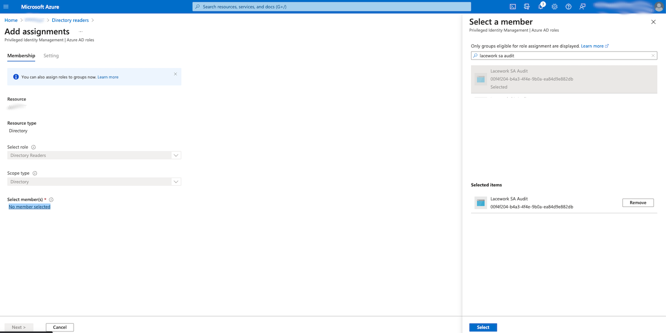
Task: Click the No member selected link
Action: [29, 206]
